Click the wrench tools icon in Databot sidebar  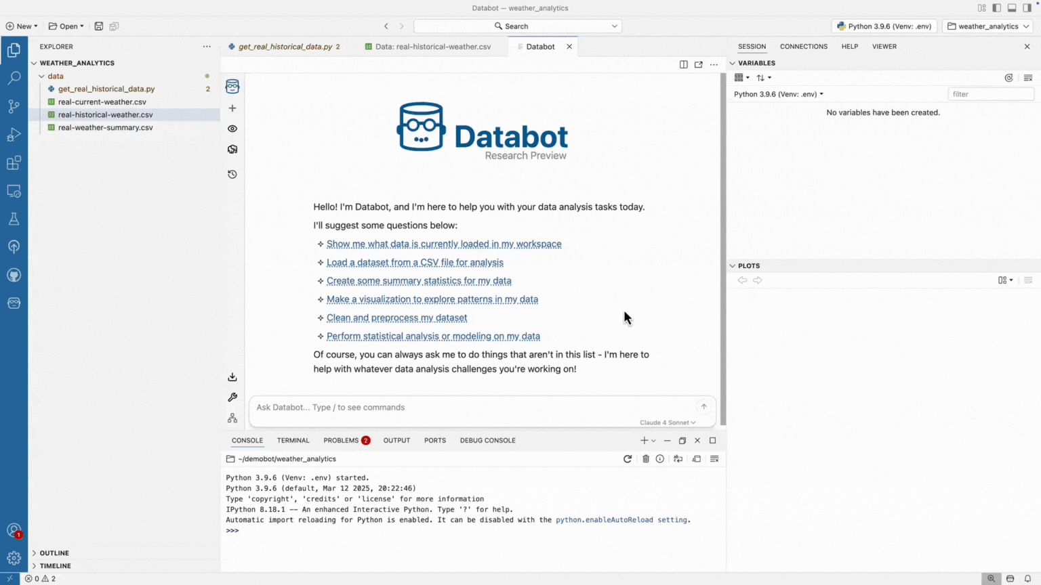(232, 397)
